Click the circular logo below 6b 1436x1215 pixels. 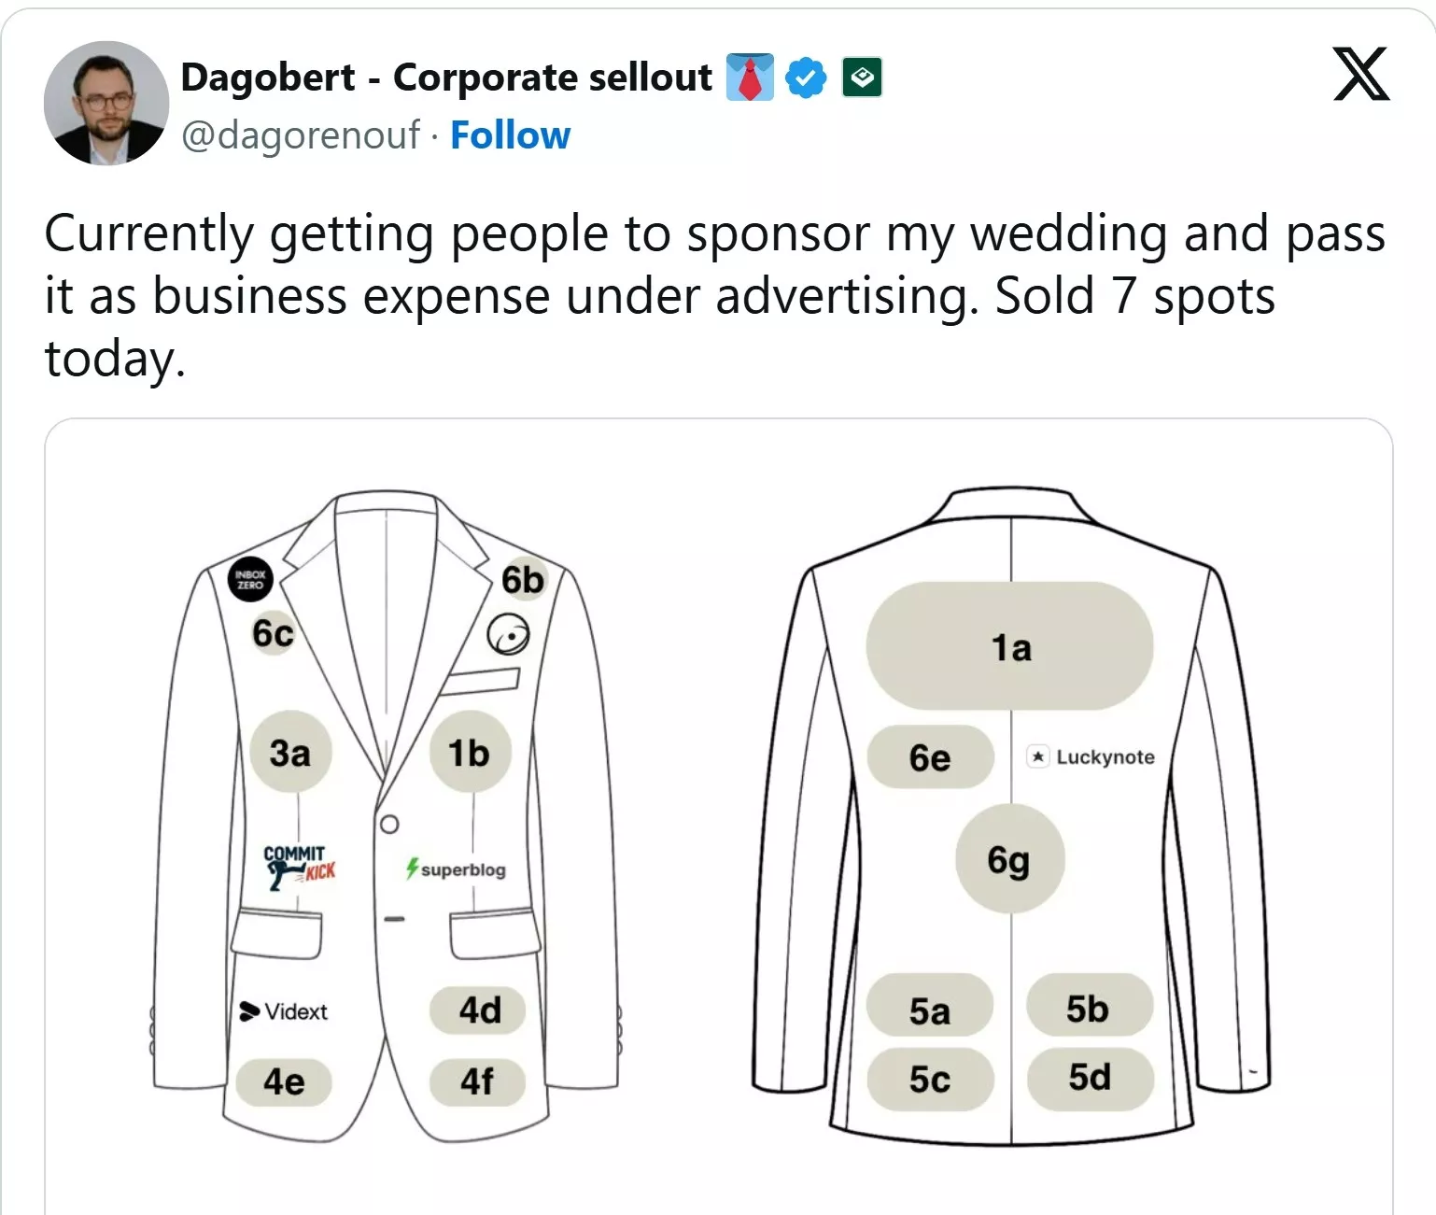[508, 635]
